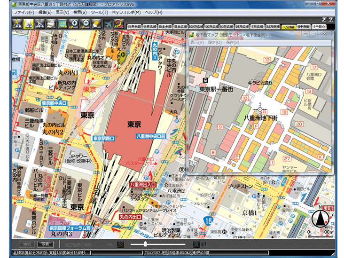
Task: Open the 編集(E) menu
Action: tap(45, 12)
